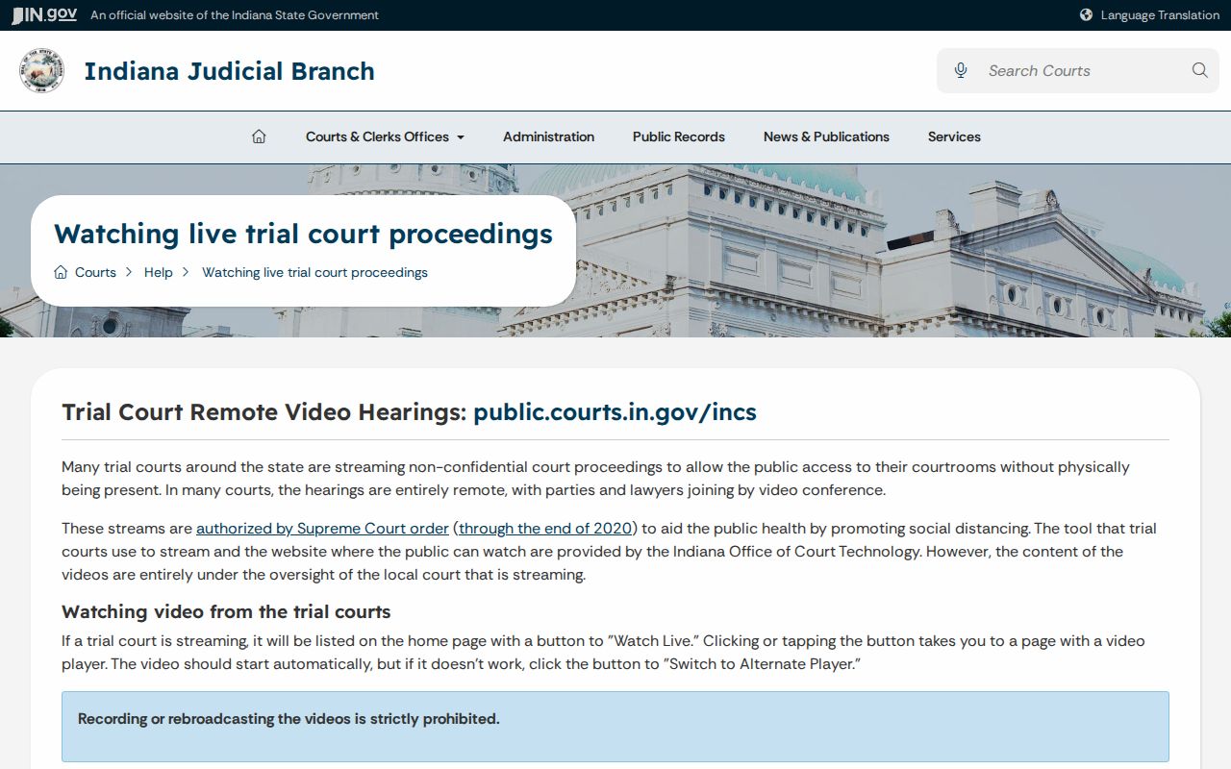The width and height of the screenshot is (1231, 769).
Task: Go to Help breadcrumb link
Action: point(159,272)
